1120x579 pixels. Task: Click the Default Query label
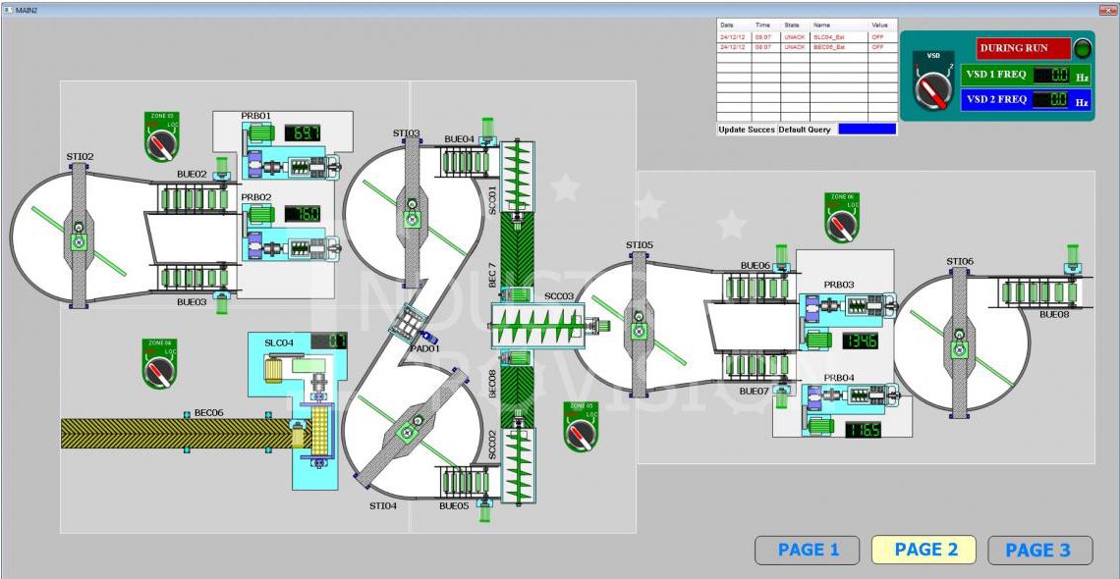[x=806, y=130]
